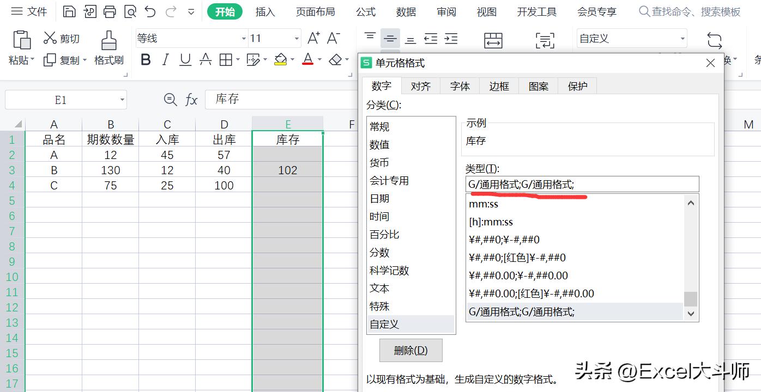761x392 pixels.
Task: Click the Increase Font Size icon
Action: [x=314, y=37]
